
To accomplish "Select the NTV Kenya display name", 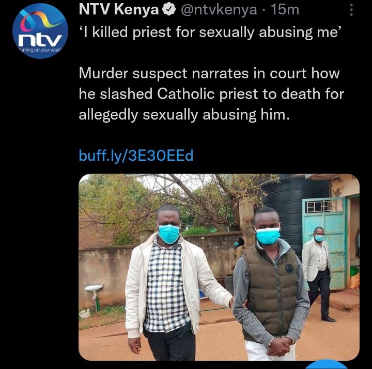I will tap(119, 10).
